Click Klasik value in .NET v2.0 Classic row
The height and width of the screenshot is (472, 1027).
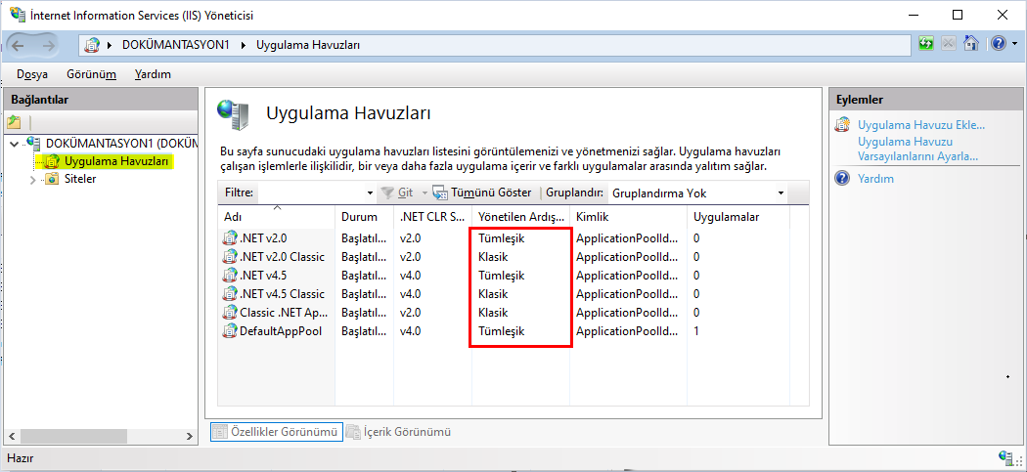[493, 257]
